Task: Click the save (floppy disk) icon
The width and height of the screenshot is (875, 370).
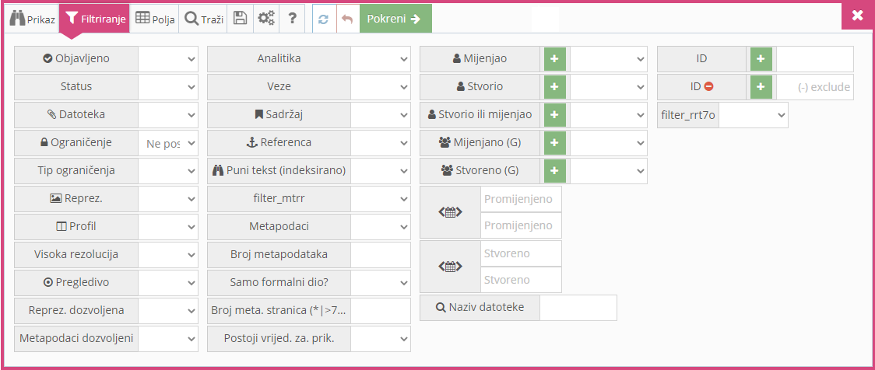Action: coord(240,19)
